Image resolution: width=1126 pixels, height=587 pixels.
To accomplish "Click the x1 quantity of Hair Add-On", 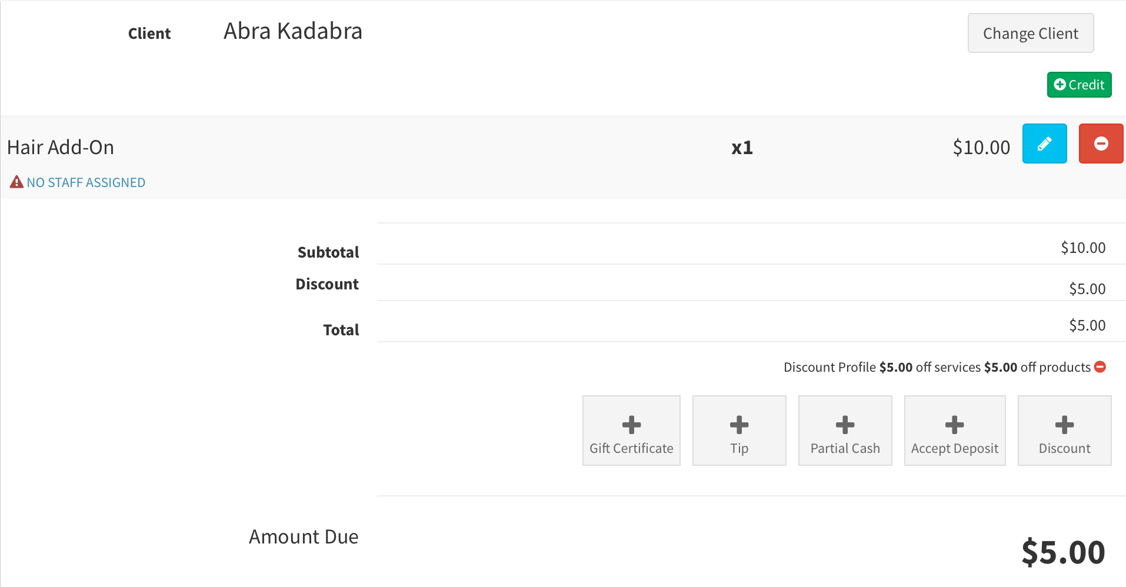I will [x=742, y=148].
